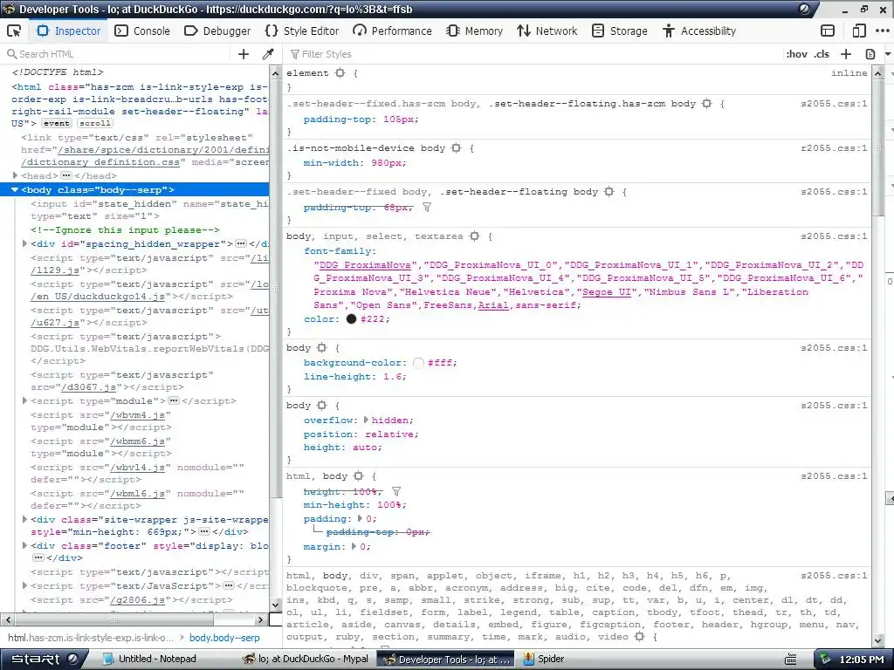Click the add new node plus button
Screen dimensions: 894x670
(244, 54)
